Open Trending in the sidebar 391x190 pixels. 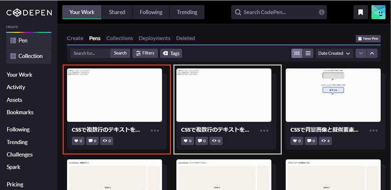tap(17, 142)
